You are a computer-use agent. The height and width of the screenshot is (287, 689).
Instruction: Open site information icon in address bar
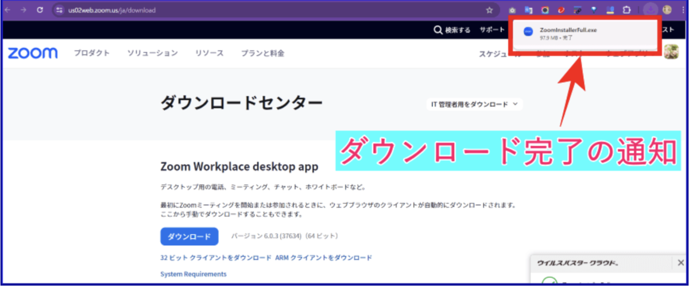coord(59,10)
